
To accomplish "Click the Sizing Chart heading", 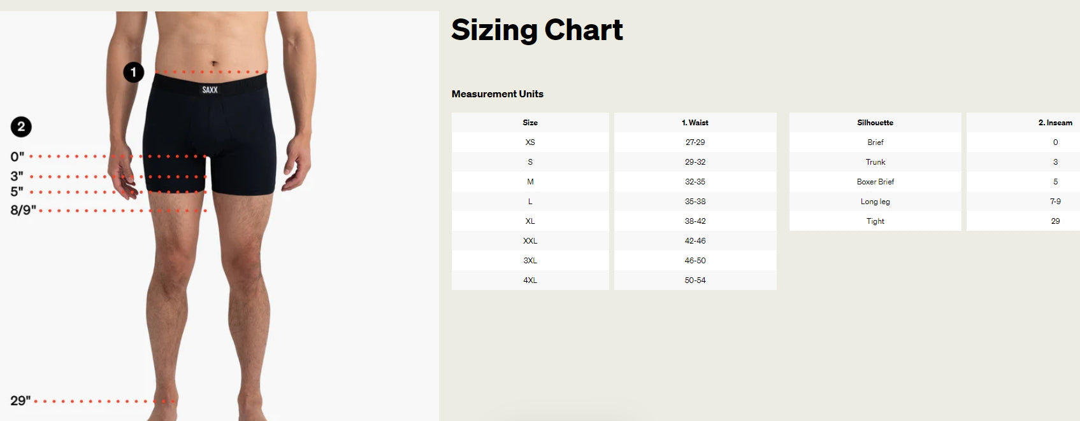I will coord(536,30).
